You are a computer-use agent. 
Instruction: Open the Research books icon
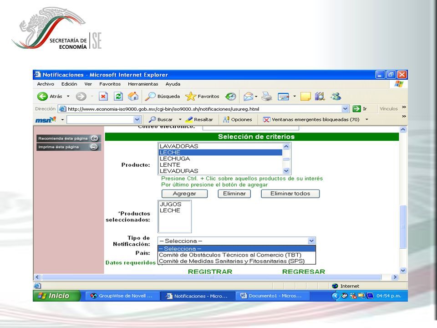tap(320, 97)
